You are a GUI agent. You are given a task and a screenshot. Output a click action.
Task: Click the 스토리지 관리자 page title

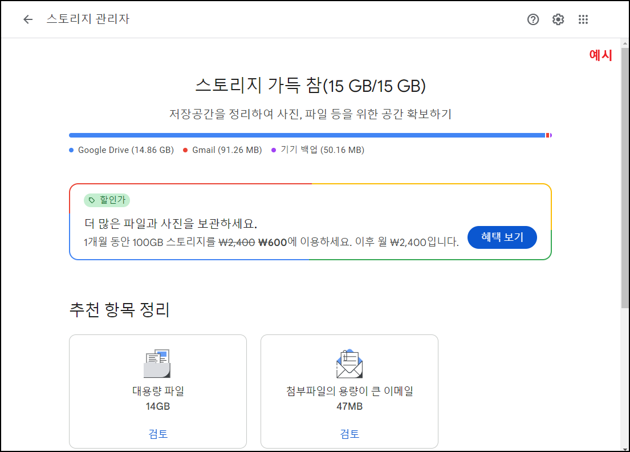coord(88,19)
